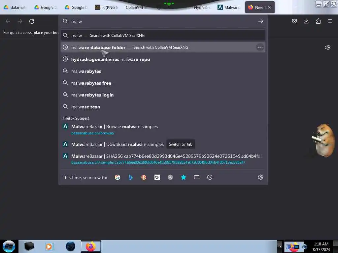
Task: Show hidden system tray icons
Action: click(281, 246)
